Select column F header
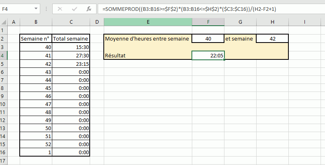Viewport: 325px width, 165px height. [x=208, y=22]
